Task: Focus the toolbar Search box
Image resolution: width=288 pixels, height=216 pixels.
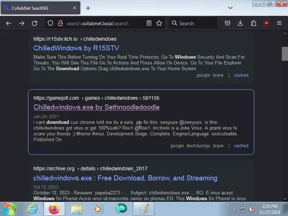Action: 193,23
